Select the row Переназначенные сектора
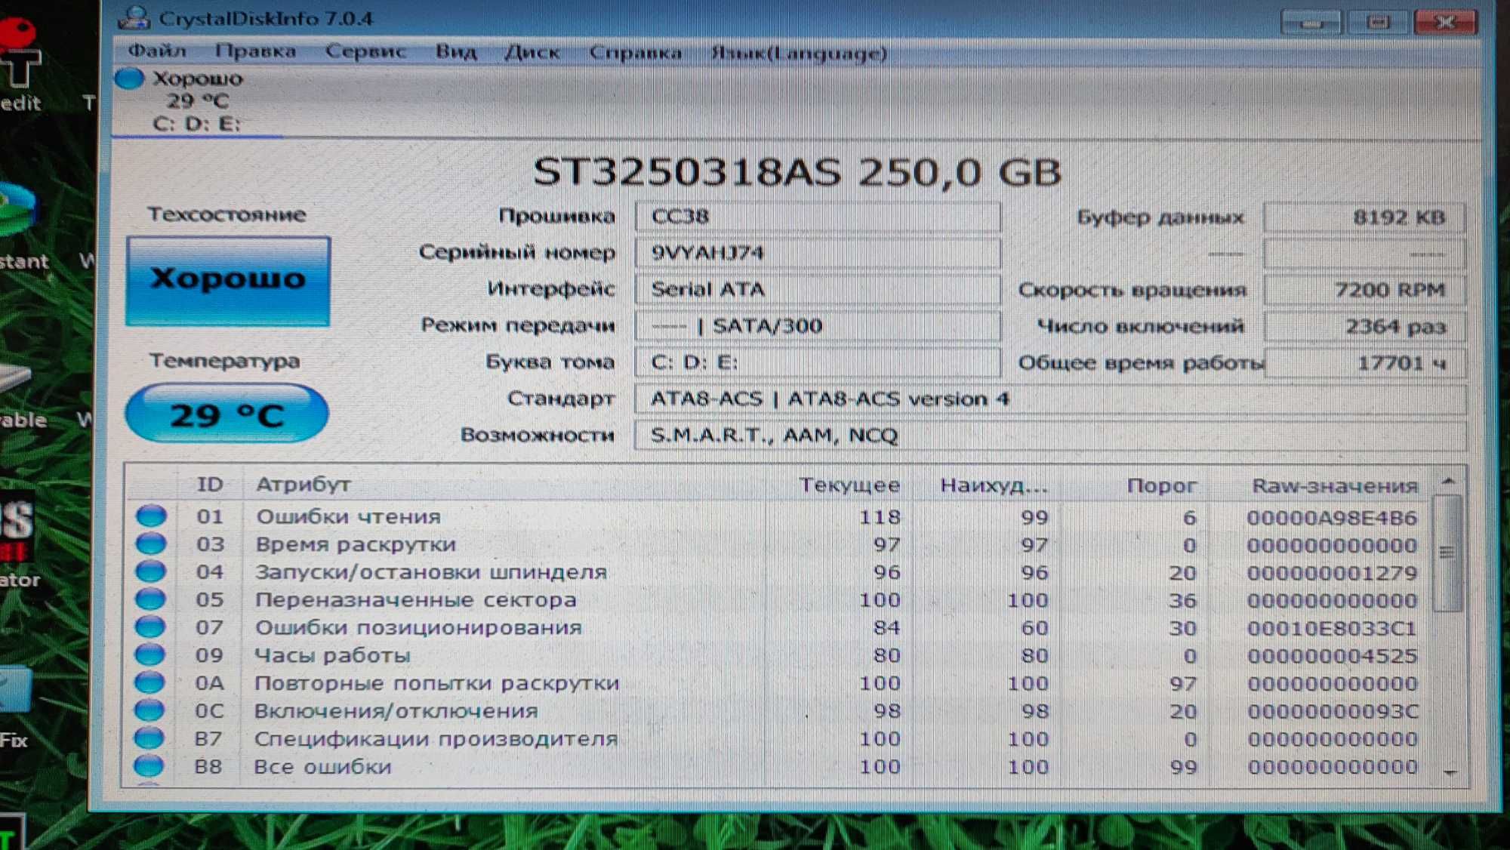 click(x=778, y=600)
